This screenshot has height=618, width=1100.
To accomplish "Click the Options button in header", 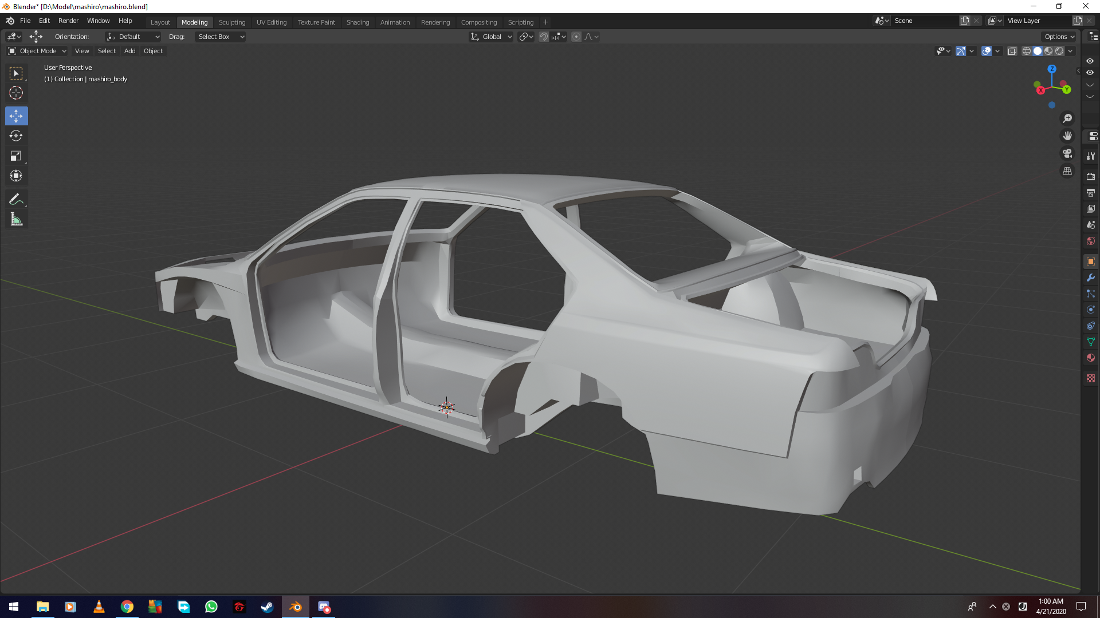I will click(x=1059, y=37).
